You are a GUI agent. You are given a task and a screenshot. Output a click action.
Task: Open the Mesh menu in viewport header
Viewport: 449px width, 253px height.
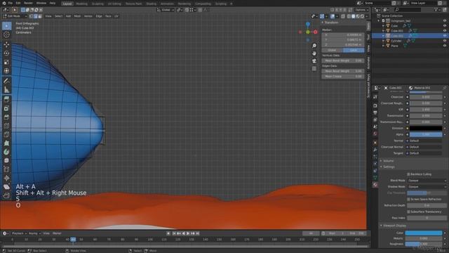(x=77, y=16)
